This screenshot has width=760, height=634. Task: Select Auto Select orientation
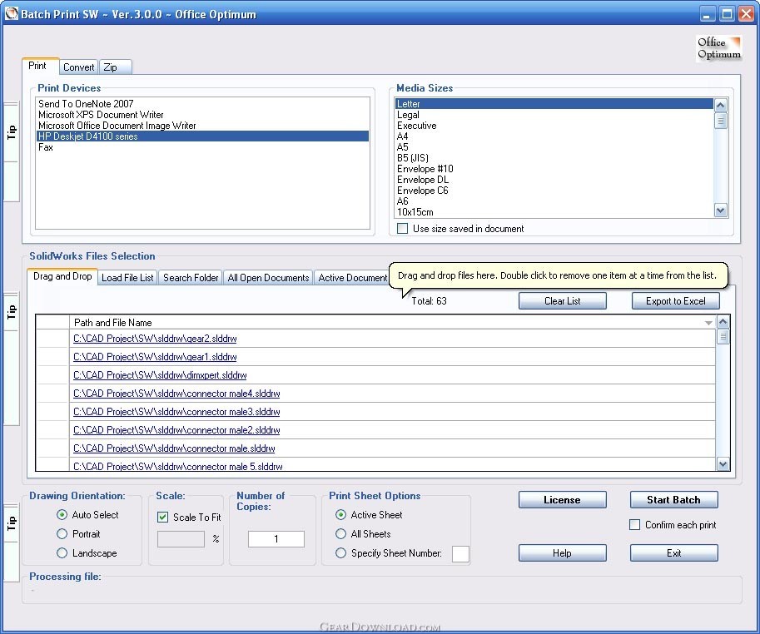(62, 515)
